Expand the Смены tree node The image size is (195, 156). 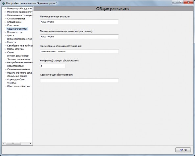pos(5,52)
